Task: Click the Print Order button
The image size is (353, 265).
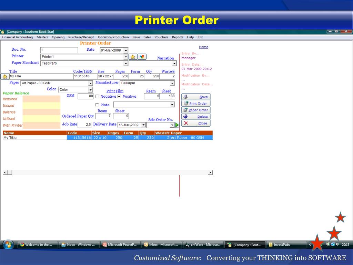Action: (x=196, y=104)
